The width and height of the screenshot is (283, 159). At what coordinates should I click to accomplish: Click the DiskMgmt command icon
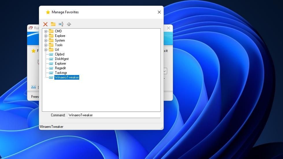point(51,59)
